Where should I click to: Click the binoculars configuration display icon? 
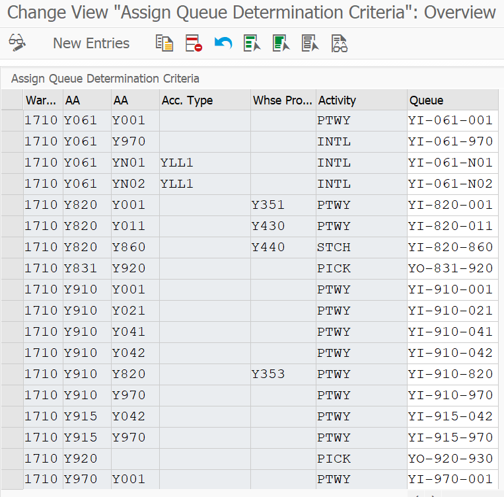[339, 43]
